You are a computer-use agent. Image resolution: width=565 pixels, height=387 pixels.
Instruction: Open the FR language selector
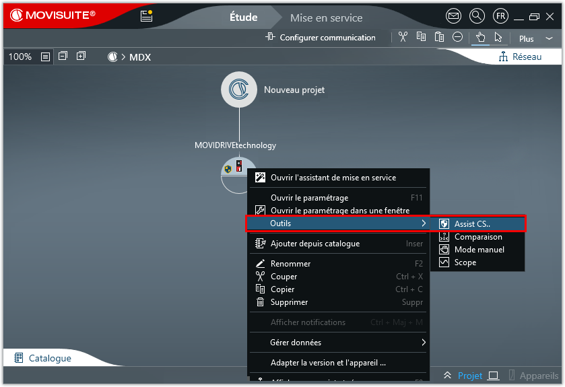[x=500, y=16]
